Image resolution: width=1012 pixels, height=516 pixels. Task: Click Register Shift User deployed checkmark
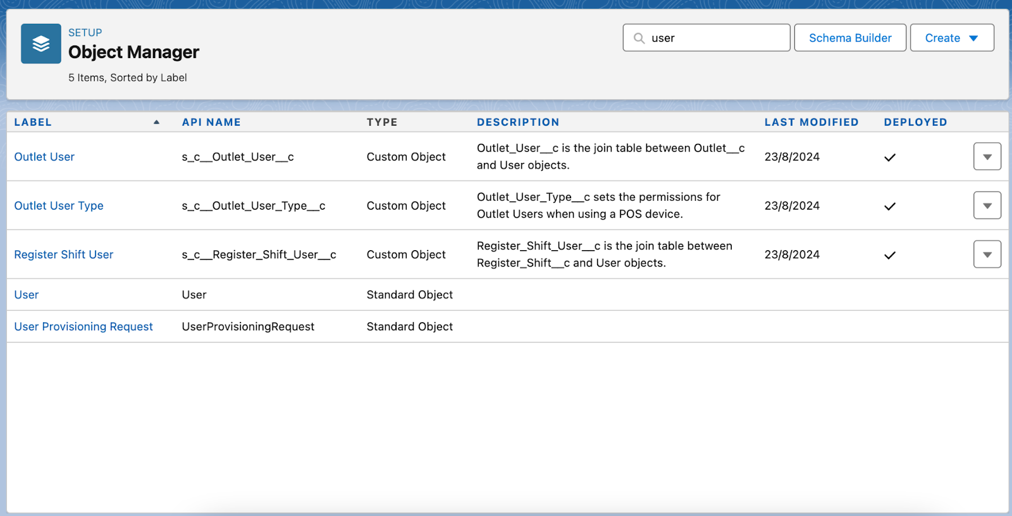[890, 255]
